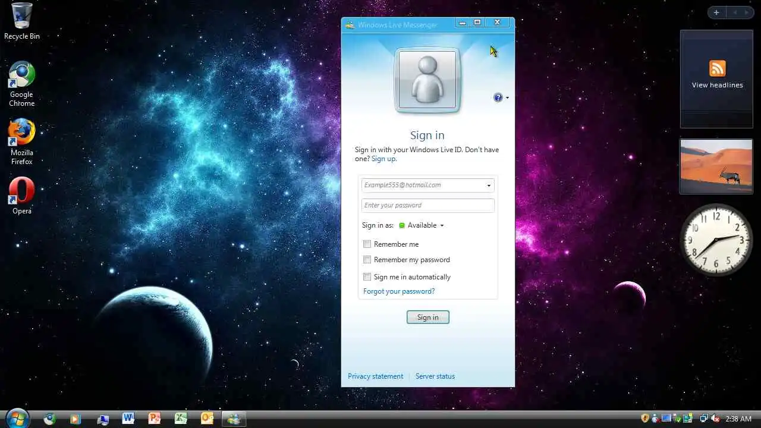This screenshot has width=761, height=428.
Task: Click the show desktop taskbar icon
Action: 103,419
